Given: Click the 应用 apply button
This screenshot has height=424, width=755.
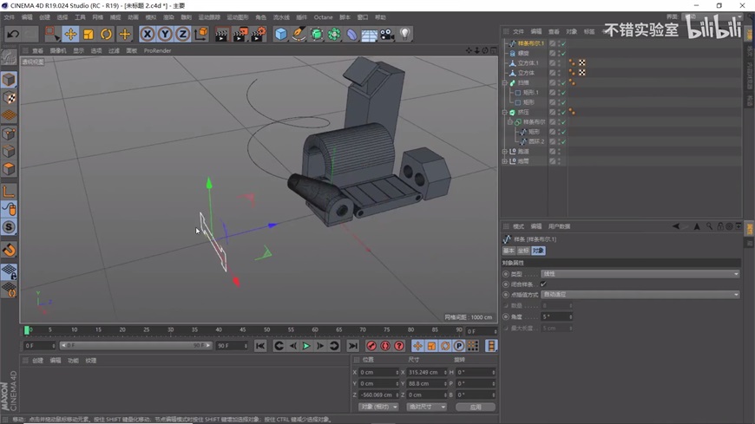Looking at the screenshot, I should (476, 407).
